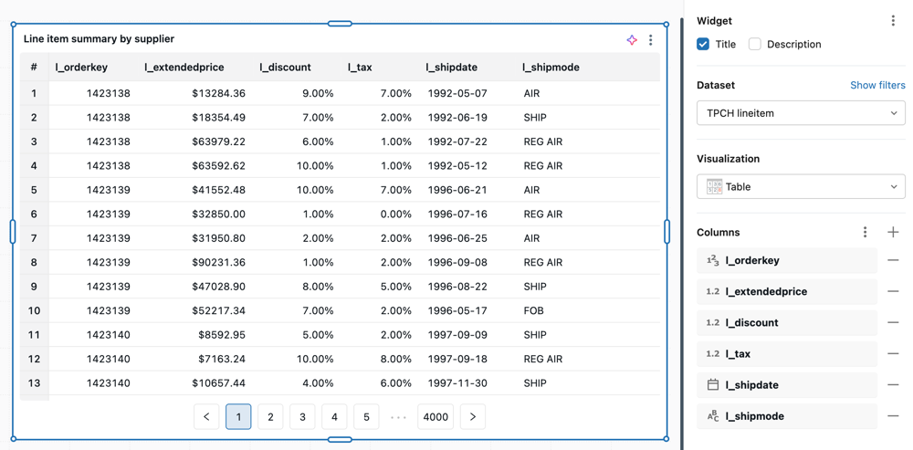This screenshot has height=450, width=913.
Task: Remove the l_shipmode column
Action: pyautogui.click(x=893, y=416)
